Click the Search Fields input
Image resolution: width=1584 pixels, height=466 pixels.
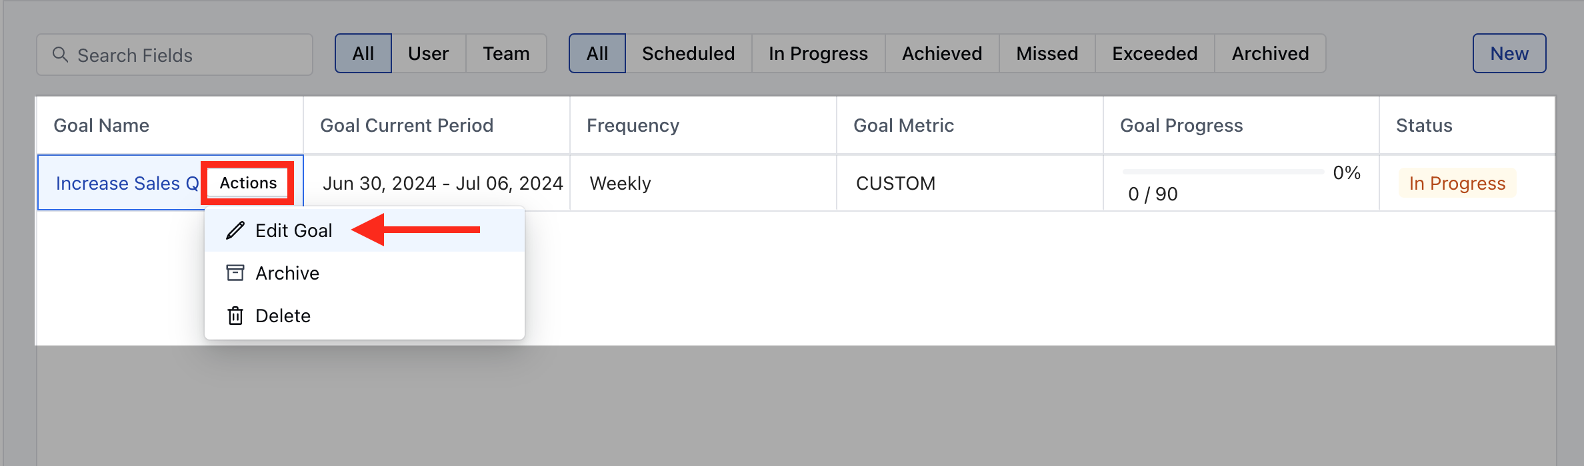pyautogui.click(x=175, y=55)
